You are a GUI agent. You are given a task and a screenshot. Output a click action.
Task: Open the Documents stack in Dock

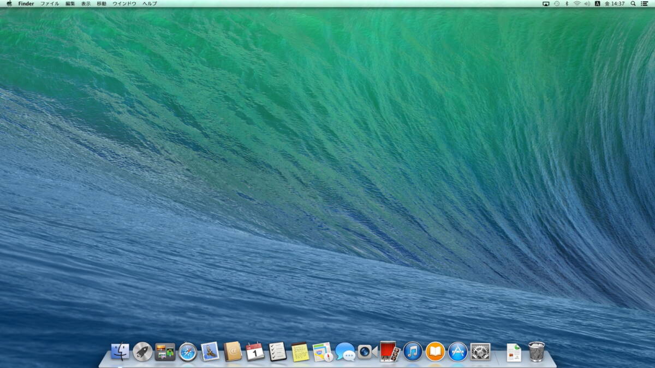pyautogui.click(x=514, y=352)
